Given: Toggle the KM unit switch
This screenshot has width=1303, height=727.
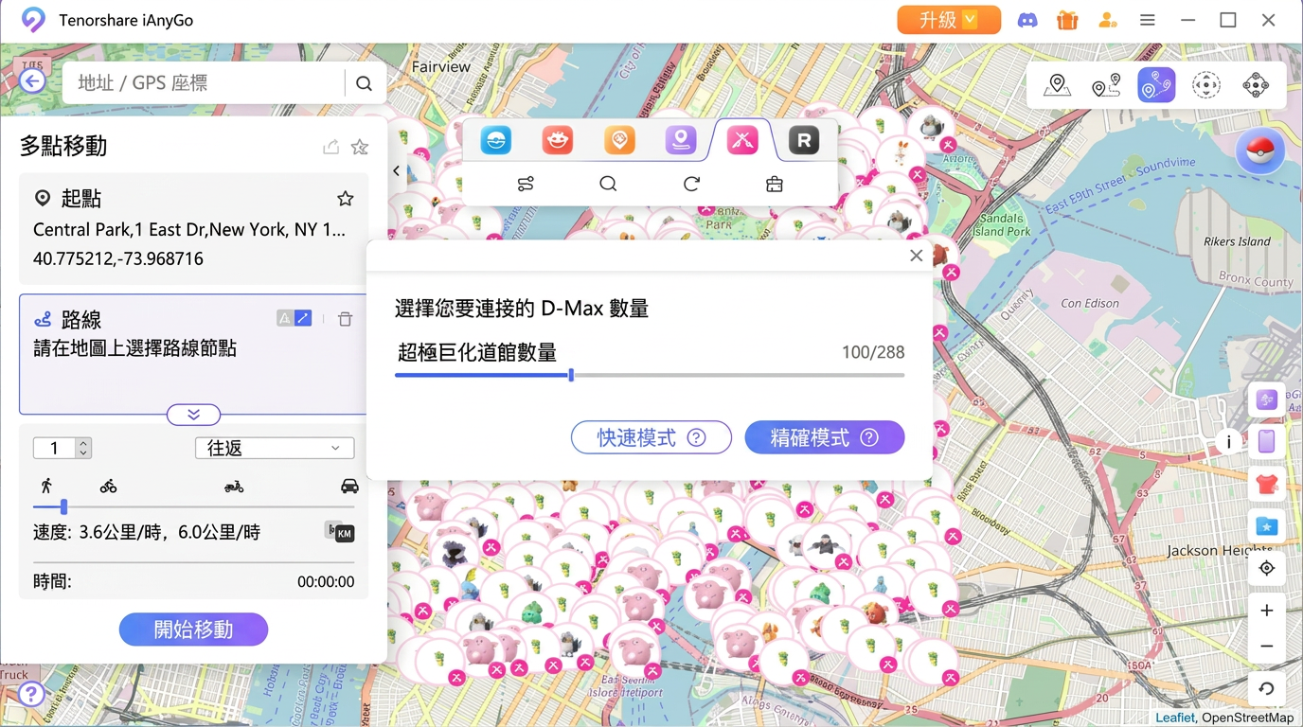Looking at the screenshot, I should (339, 532).
